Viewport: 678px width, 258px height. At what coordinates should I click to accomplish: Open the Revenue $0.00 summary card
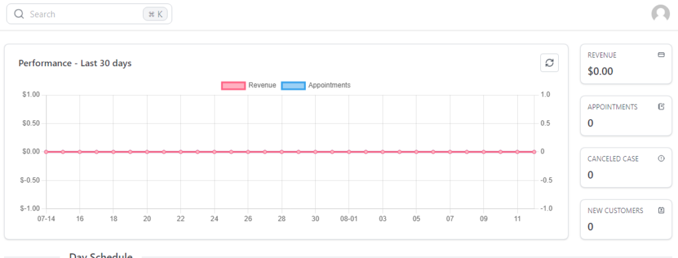(626, 64)
